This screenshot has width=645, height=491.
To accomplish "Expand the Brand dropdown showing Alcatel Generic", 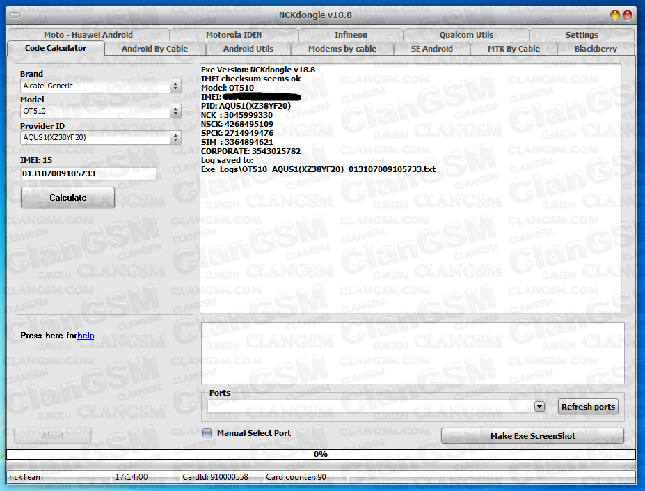I will click(176, 86).
